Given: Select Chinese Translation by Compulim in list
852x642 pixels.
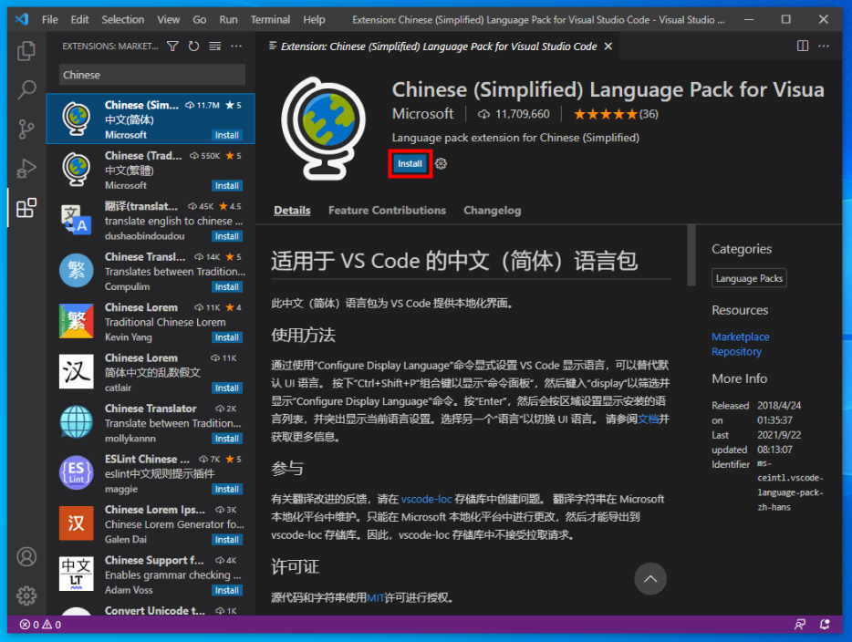Looking at the screenshot, I should point(151,272).
